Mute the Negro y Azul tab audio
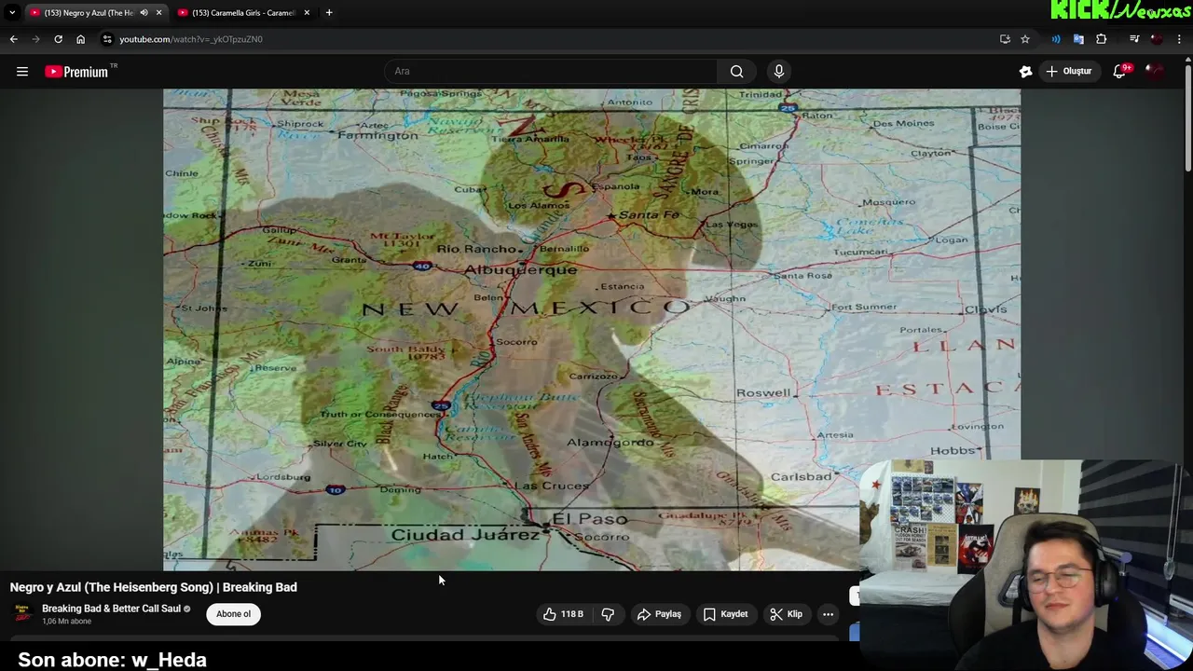Image resolution: width=1193 pixels, height=671 pixels. pyautogui.click(x=144, y=13)
